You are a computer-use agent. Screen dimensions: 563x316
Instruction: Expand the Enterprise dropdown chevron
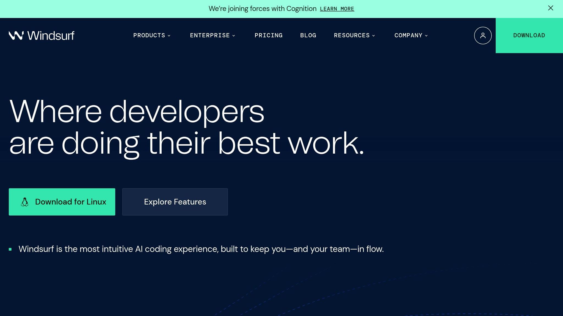point(234,36)
